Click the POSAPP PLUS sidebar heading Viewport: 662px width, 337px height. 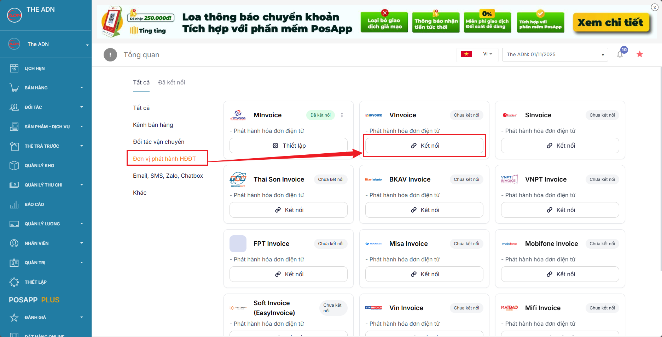click(x=34, y=300)
